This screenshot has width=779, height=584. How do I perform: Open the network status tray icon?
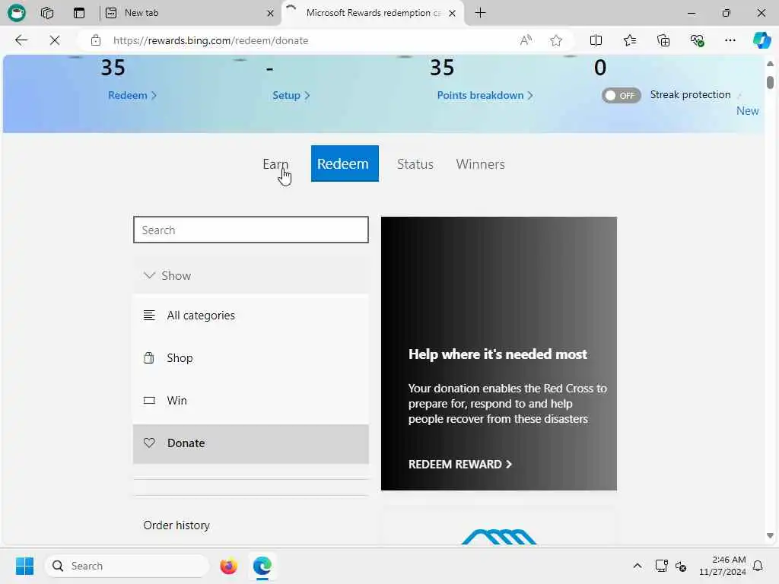coord(661,566)
